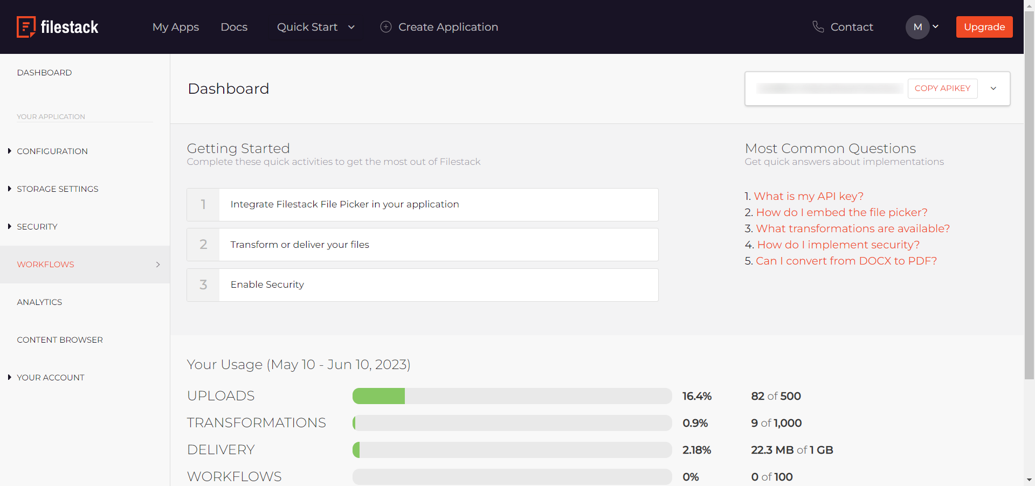Open the My Apps menu item
The image size is (1035, 486).
point(176,27)
